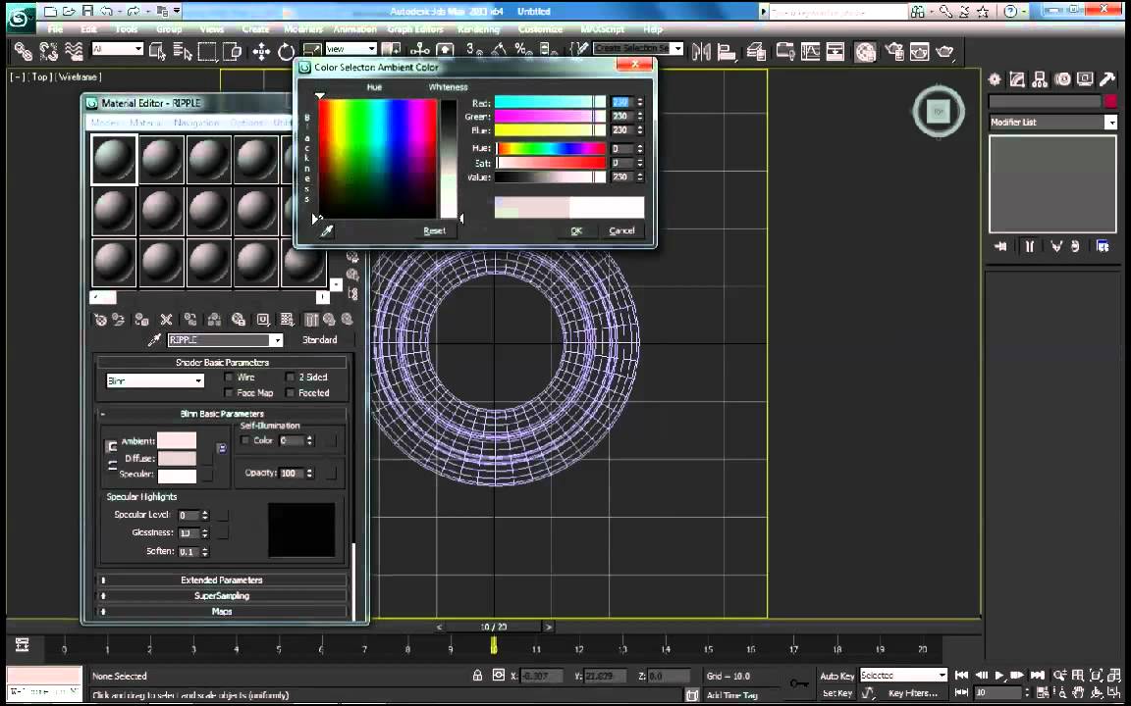Viewport: 1131px width, 706px height.
Task: Open the Select by Name tool
Action: coord(183,51)
